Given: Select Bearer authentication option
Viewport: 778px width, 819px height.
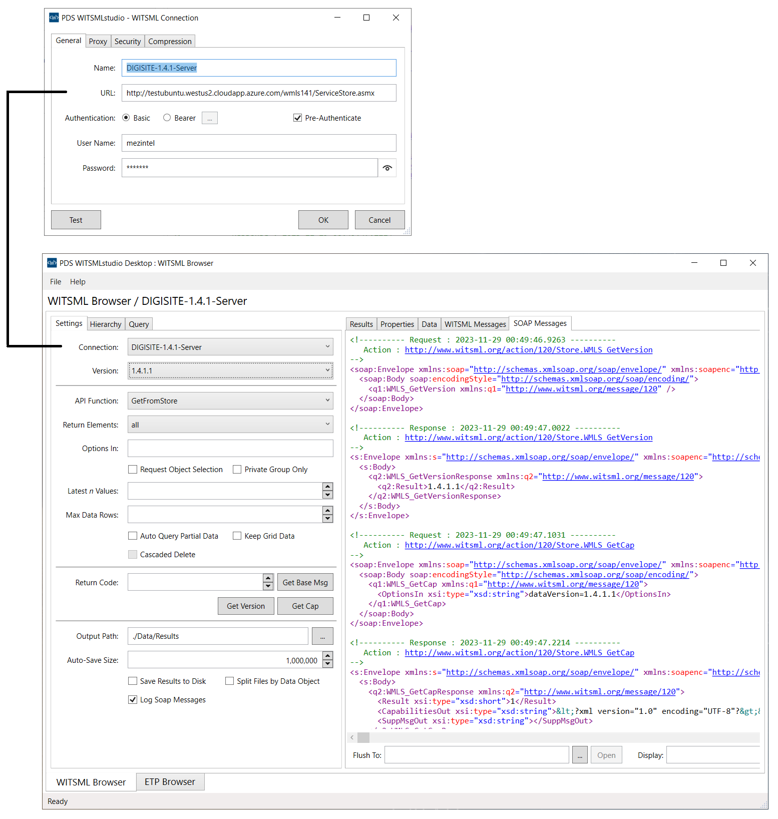Looking at the screenshot, I should click(x=167, y=118).
